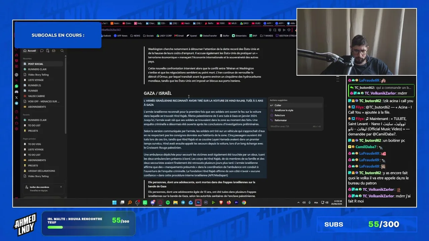Switch to the CDI browser tab
The image size is (429, 241).
click(x=162, y=23)
